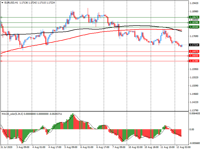Click the black current price label 1.17224
The height and width of the screenshot is (150, 200).
tap(194, 45)
